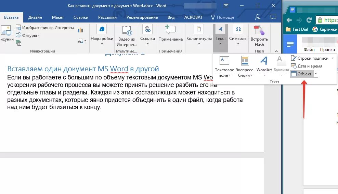Open the Картинки Google bookmark

pyautogui.click(x=325, y=29)
